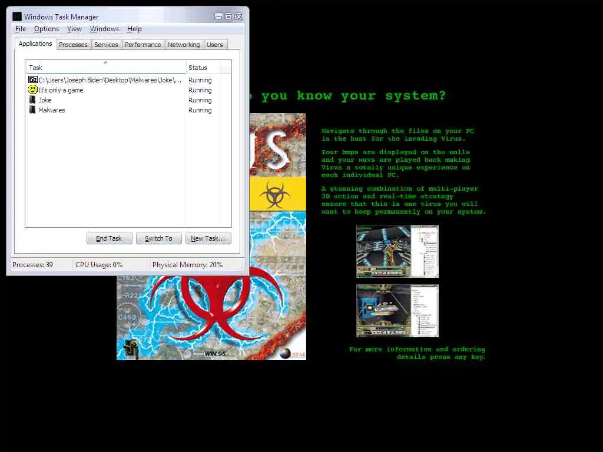Screen dimensions: 603x452
Task: Click the Physical Memory: 20% status entry
Action: click(x=187, y=265)
